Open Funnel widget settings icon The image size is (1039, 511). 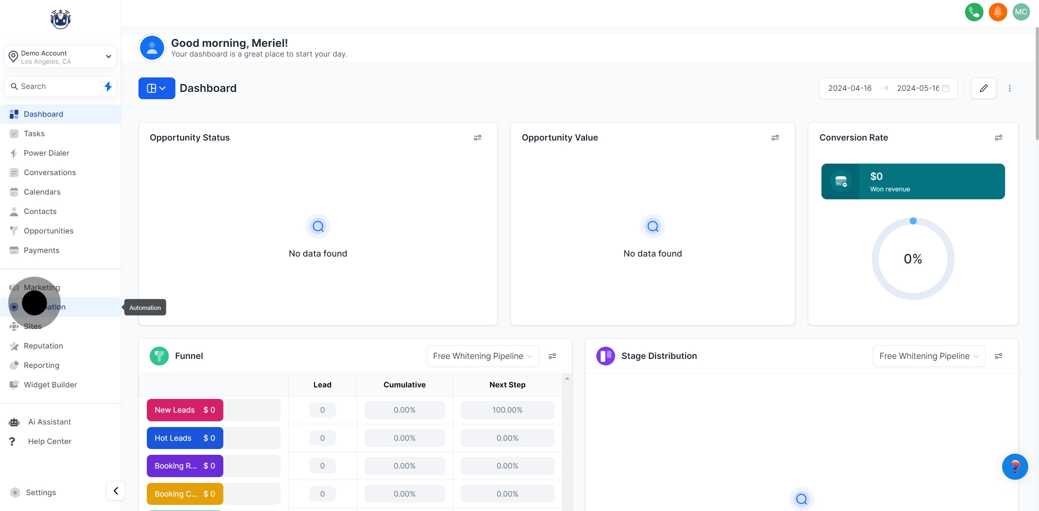pyautogui.click(x=552, y=356)
